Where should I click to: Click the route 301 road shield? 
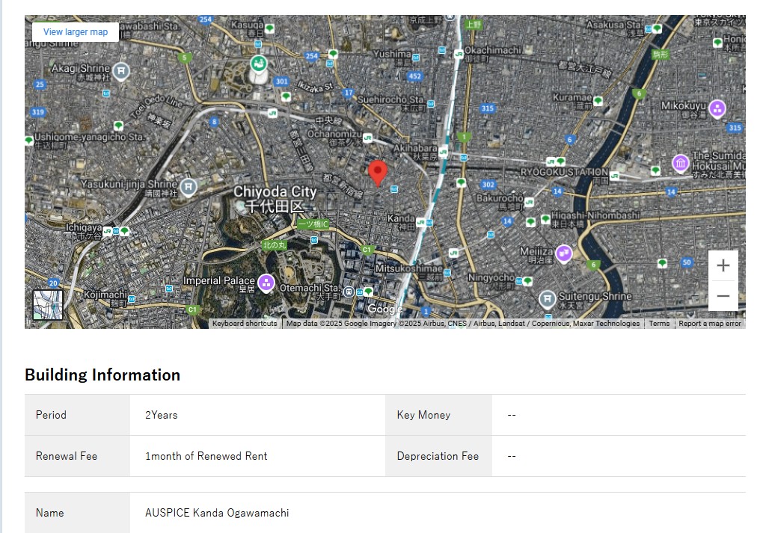click(281, 81)
